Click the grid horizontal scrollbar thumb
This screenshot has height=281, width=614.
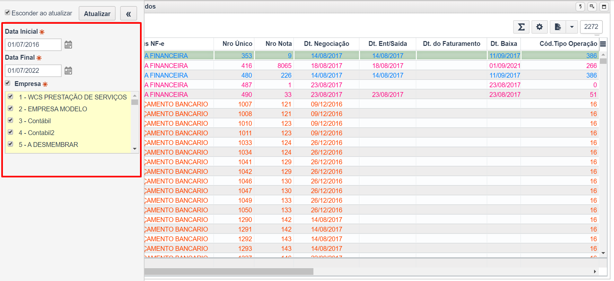click(229, 272)
